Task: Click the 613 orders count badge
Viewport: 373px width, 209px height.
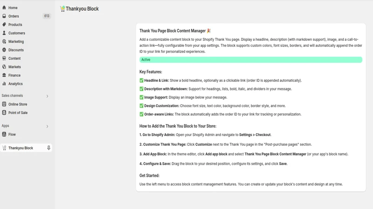Action: click(47, 16)
